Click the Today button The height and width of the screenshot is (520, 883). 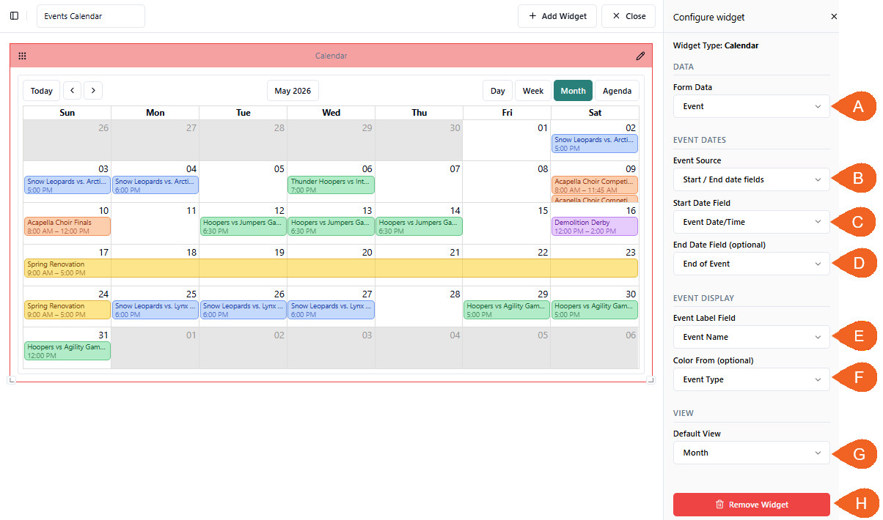click(42, 91)
